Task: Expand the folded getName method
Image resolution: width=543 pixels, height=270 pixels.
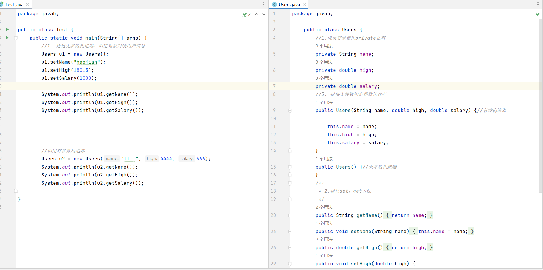Action: (x=290, y=215)
